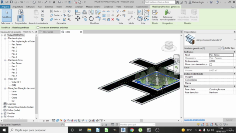Click the view's horizontal scrollbar thumb
The image size is (236, 133).
tap(141, 120)
